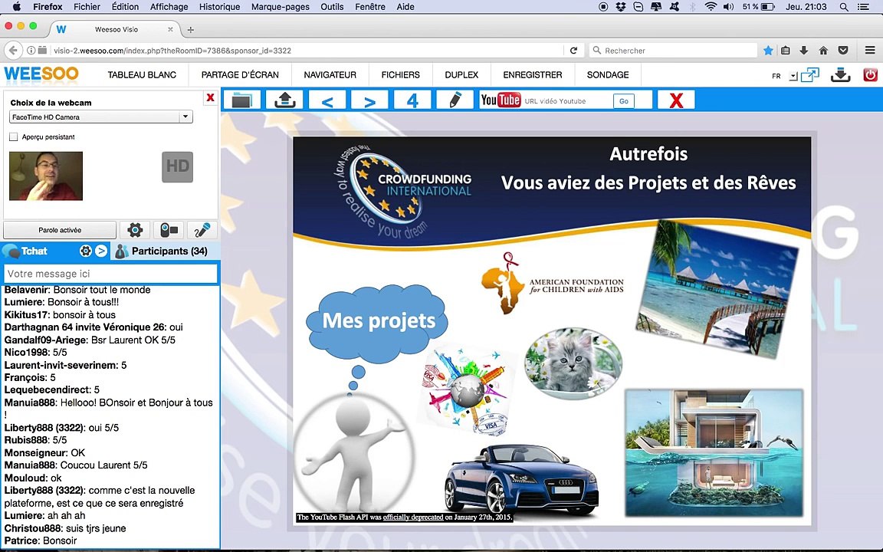Click the WEESOO logo
The image size is (883, 552).
[x=41, y=74]
